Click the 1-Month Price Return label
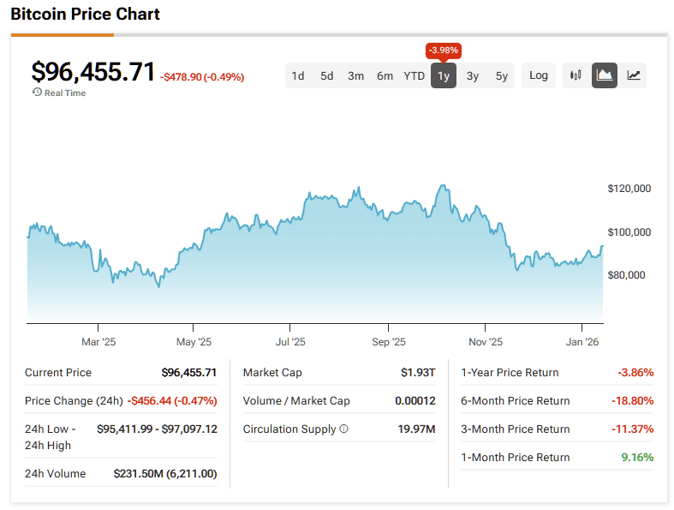 [515, 457]
